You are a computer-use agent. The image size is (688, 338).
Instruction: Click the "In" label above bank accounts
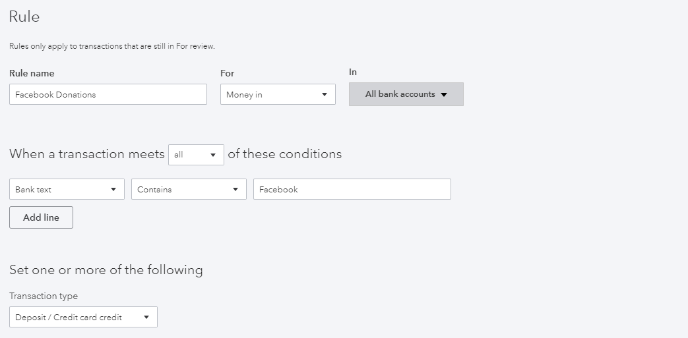click(x=353, y=72)
